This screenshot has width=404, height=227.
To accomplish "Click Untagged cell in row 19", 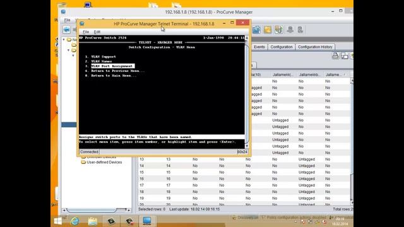I will point(307,198).
